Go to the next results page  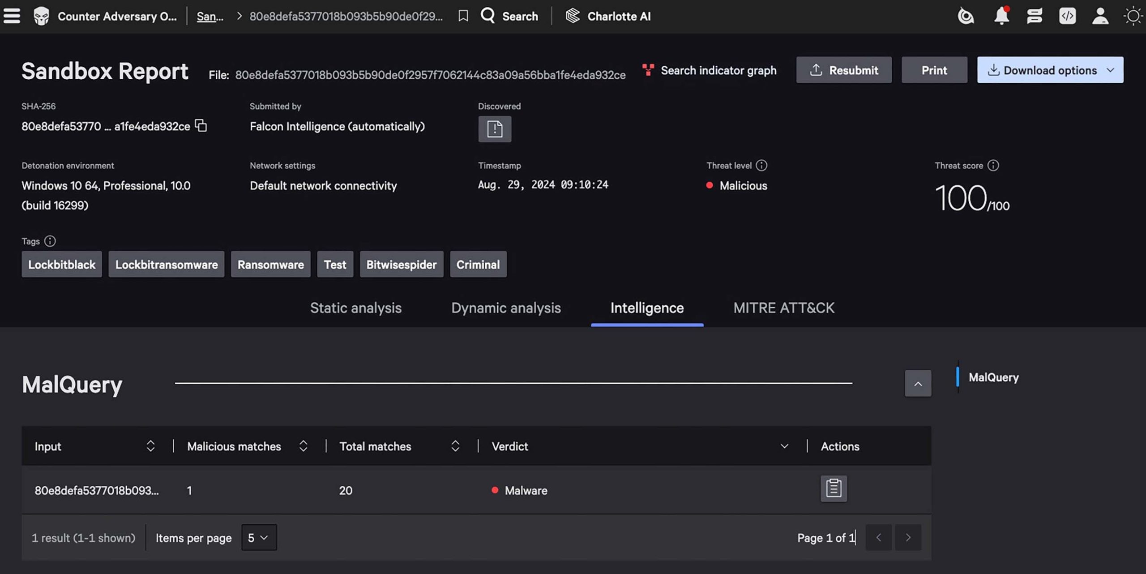click(x=908, y=537)
